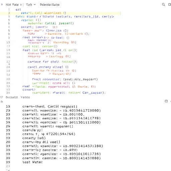Click the output value '18,8893'
Image resolution: width=171 pixels, height=171 pixels.
click(x=70, y=150)
